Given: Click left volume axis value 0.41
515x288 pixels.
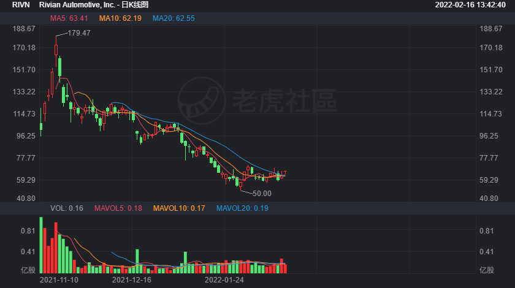Looking at the screenshot, I should coord(28,252).
